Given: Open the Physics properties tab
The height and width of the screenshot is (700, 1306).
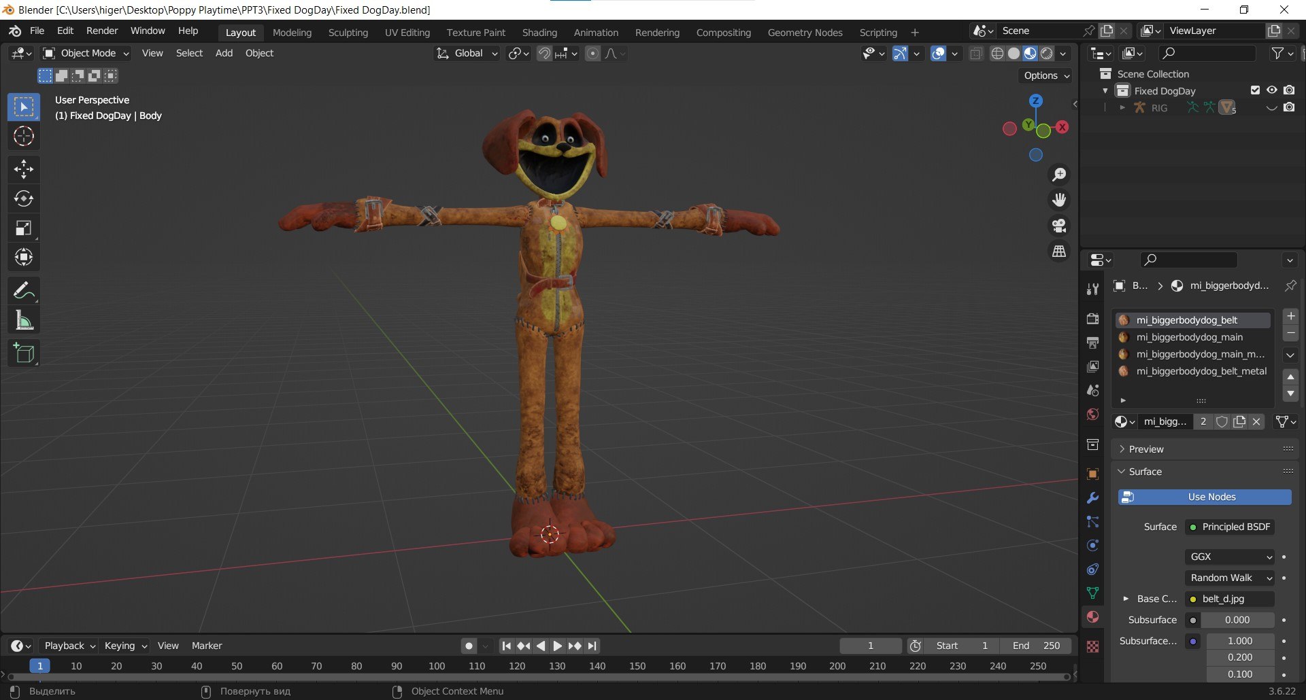Looking at the screenshot, I should coord(1092,546).
